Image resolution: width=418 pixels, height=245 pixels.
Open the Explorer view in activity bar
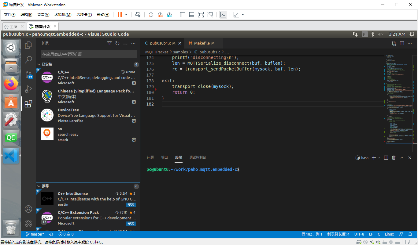pyautogui.click(x=28, y=45)
